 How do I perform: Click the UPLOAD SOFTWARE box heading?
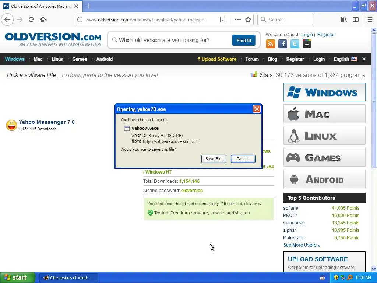[x=318, y=259]
